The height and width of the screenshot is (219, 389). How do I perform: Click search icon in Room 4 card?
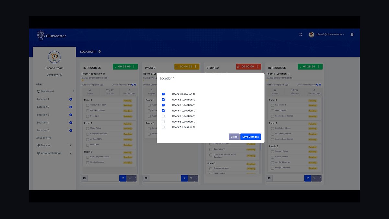pyautogui.click(x=130, y=178)
